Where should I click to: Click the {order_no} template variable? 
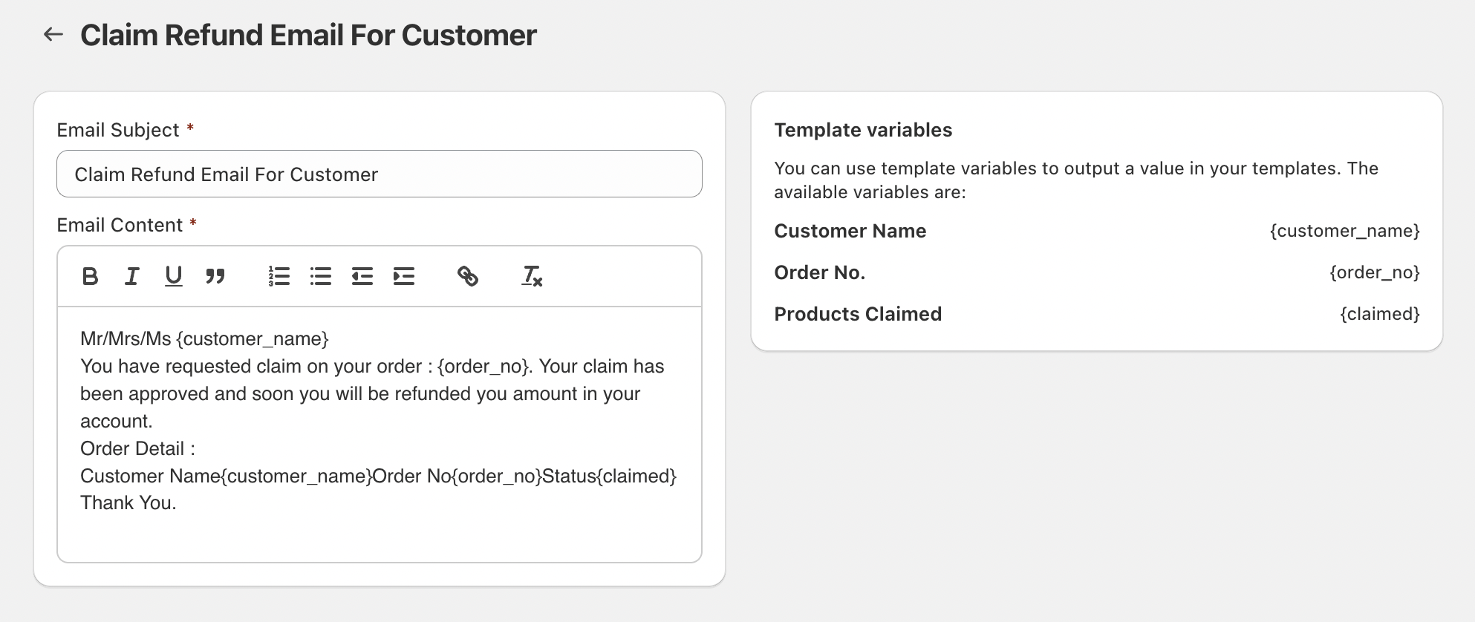tap(1374, 272)
